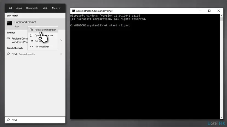Click the Command Prompt title bar icon
The image size is (227, 127).
point(73,11)
